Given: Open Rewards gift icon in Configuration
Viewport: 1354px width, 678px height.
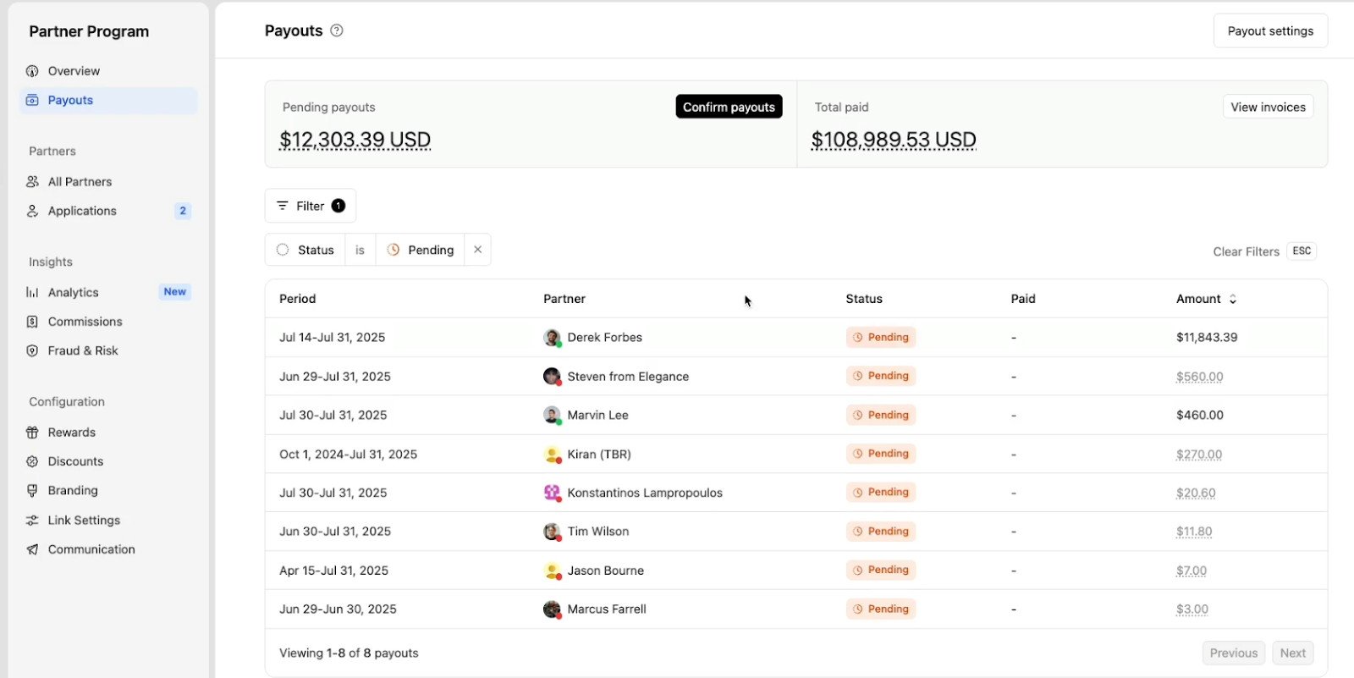Looking at the screenshot, I should click(32, 433).
